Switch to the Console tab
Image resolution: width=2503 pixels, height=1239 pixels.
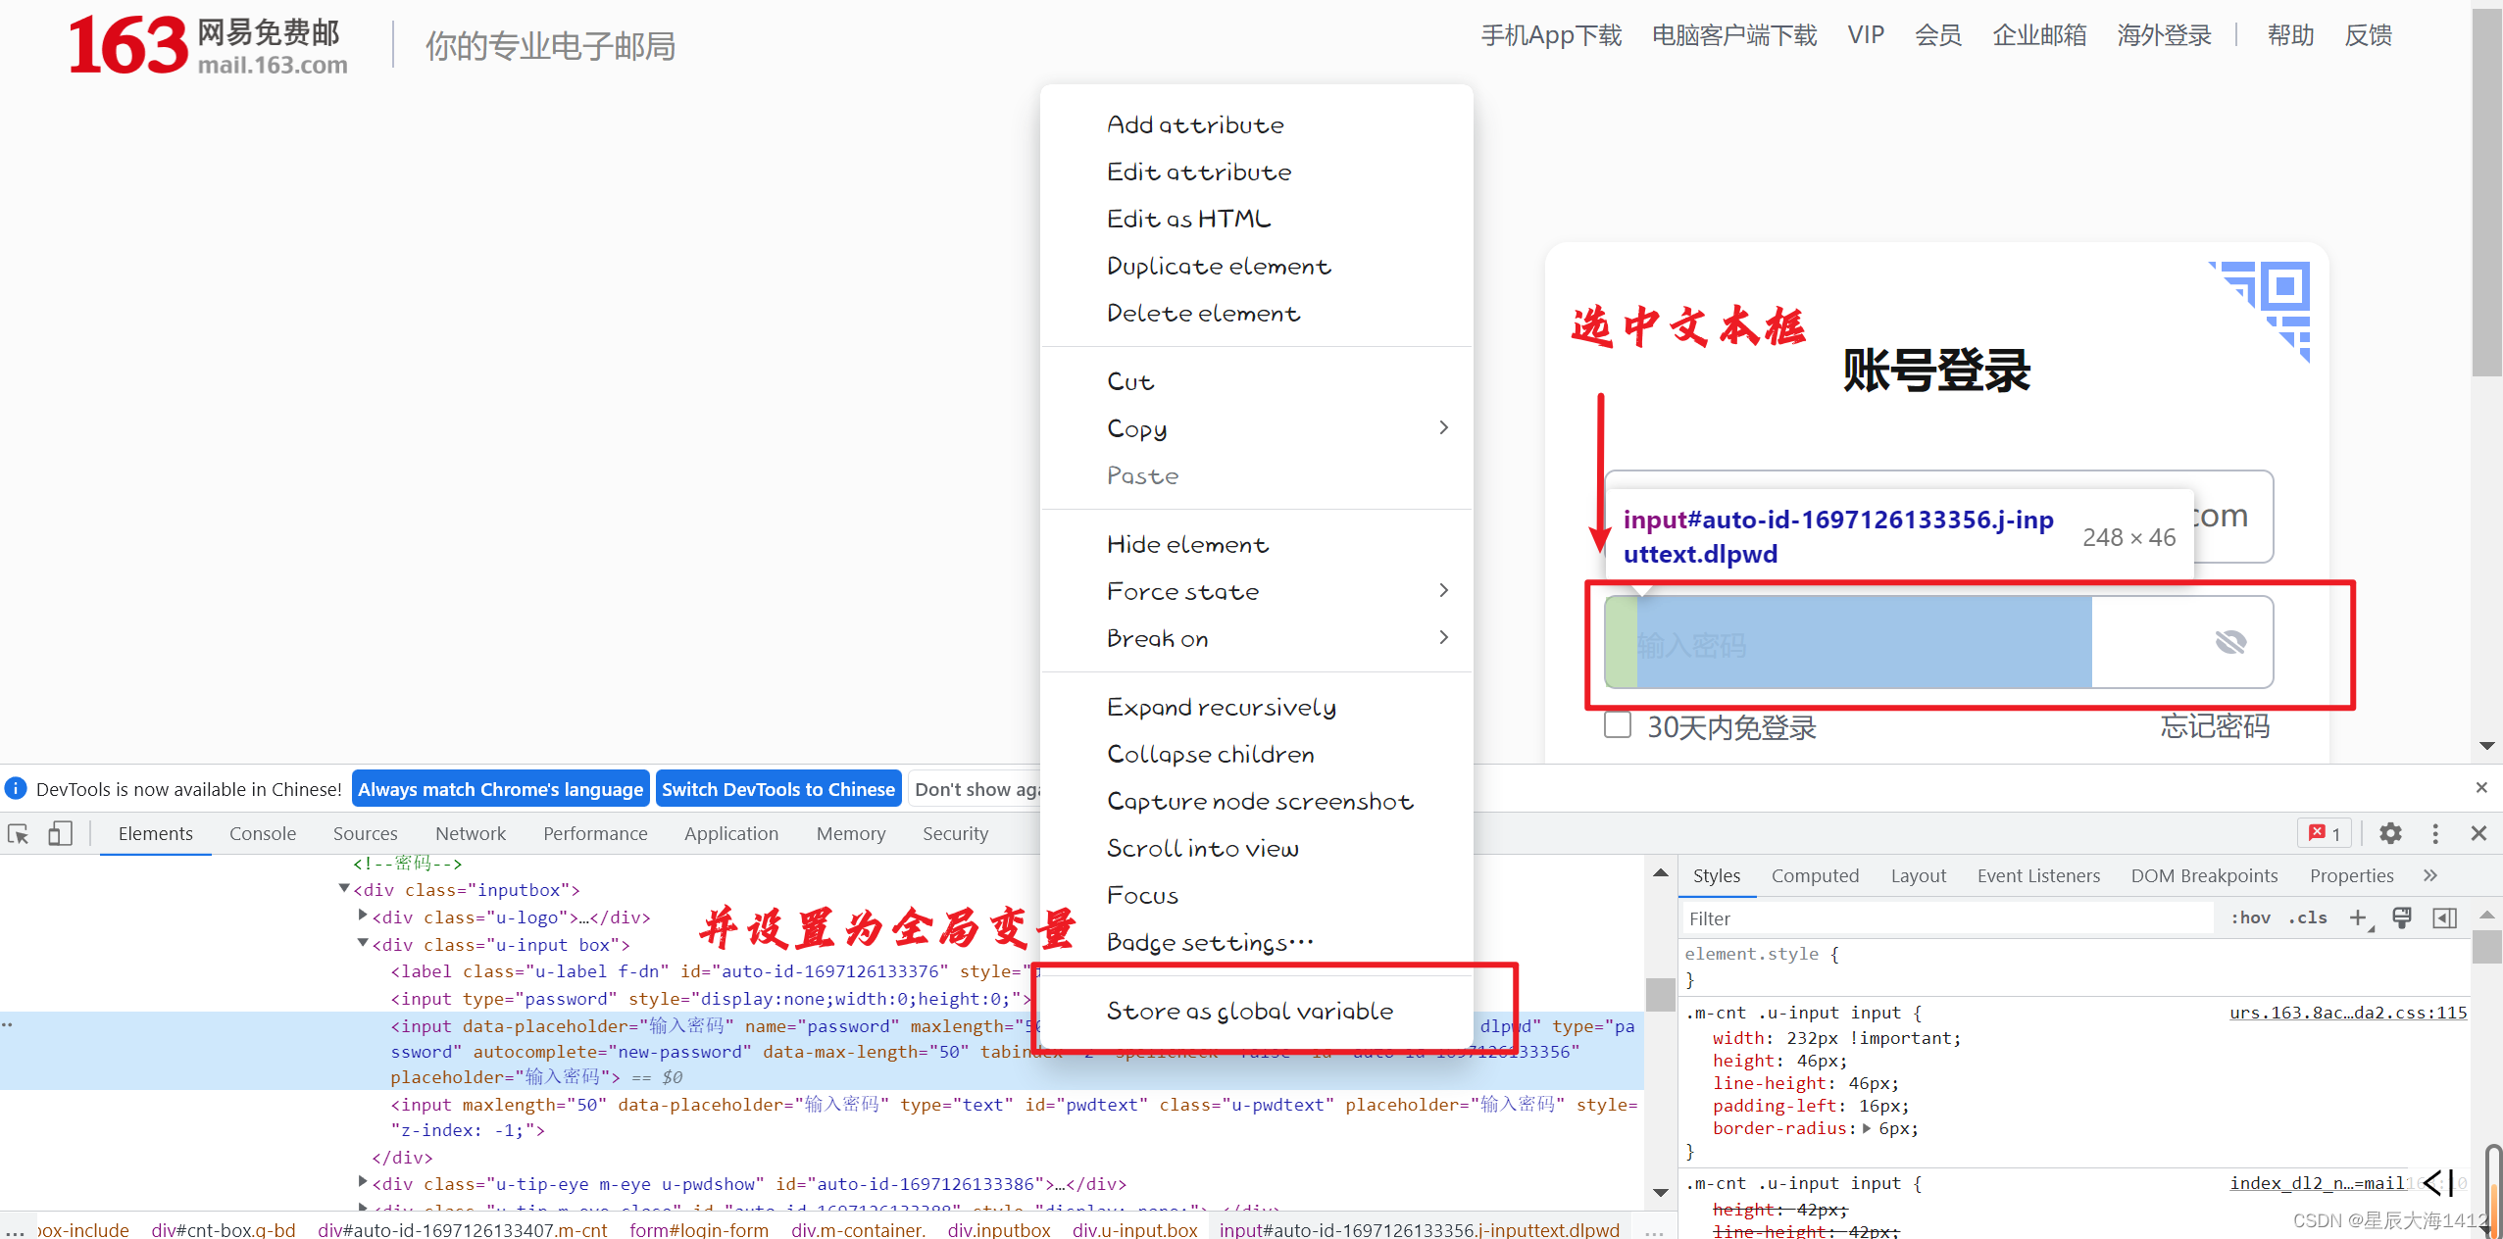[x=262, y=833]
